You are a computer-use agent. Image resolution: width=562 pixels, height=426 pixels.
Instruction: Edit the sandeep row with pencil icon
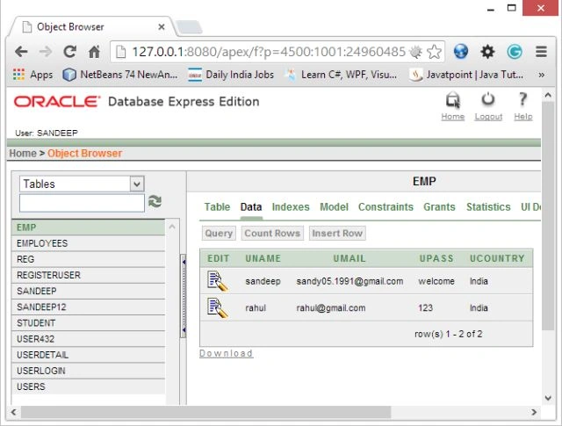[217, 281]
